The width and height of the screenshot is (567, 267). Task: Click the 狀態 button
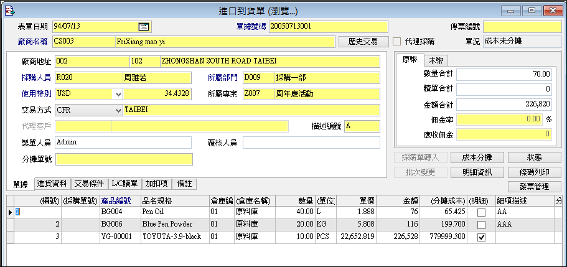pyautogui.click(x=535, y=157)
